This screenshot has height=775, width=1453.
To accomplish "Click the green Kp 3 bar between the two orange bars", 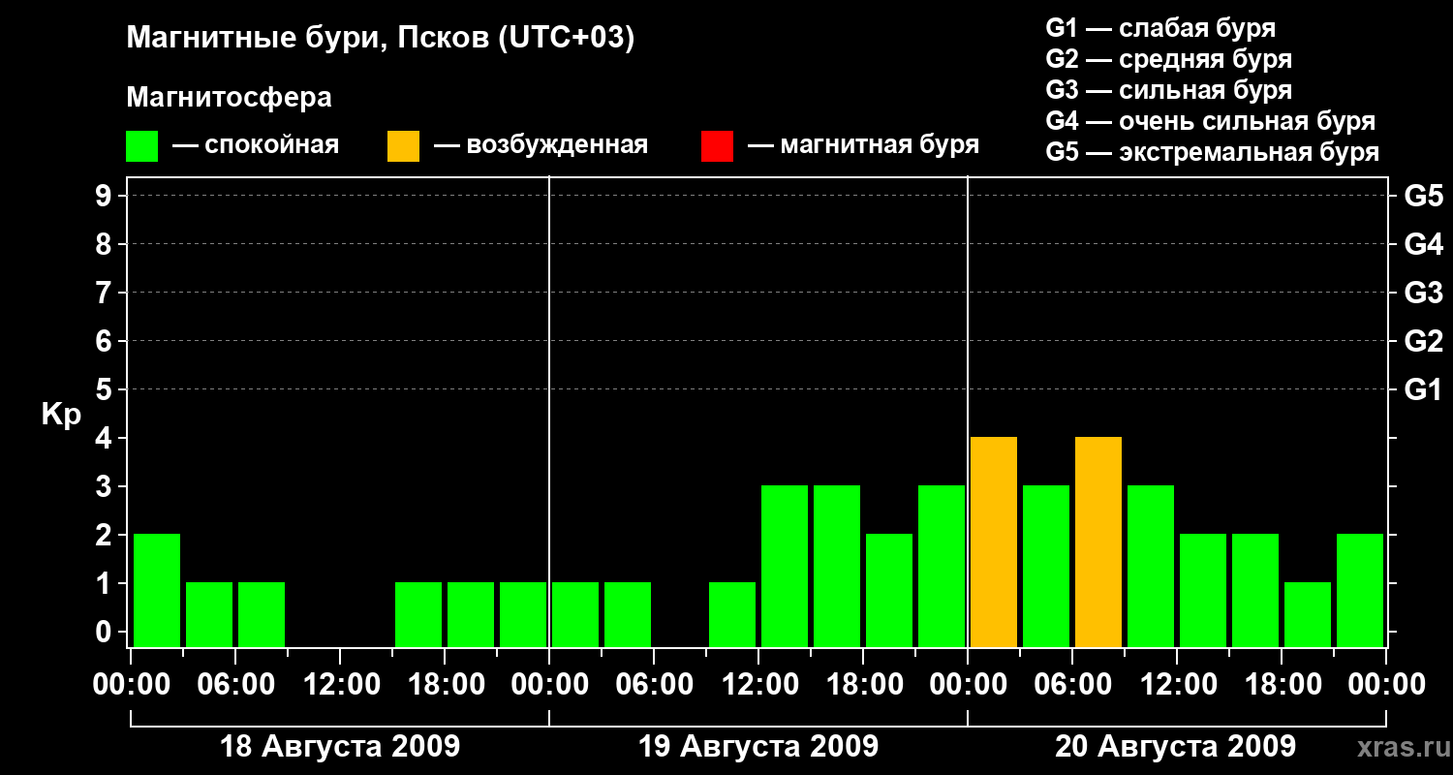I will pos(1046,566).
